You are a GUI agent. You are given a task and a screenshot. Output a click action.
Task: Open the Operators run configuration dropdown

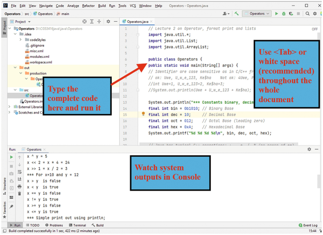(257, 14)
